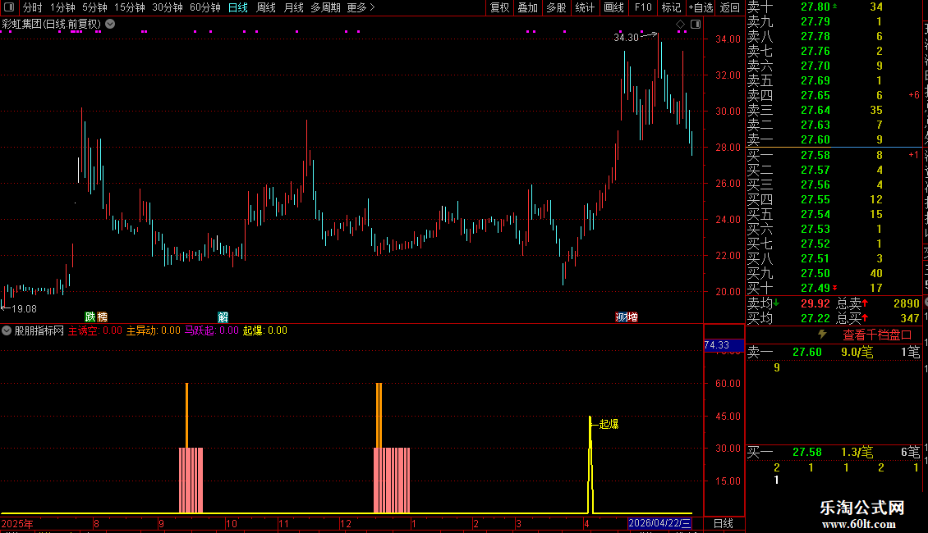The image size is (928, 533).
Task: Click the 跌榜 info marker on chart
Action: coord(96,317)
